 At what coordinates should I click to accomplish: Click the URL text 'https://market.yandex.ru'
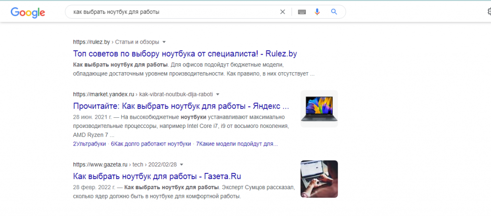click(x=104, y=94)
